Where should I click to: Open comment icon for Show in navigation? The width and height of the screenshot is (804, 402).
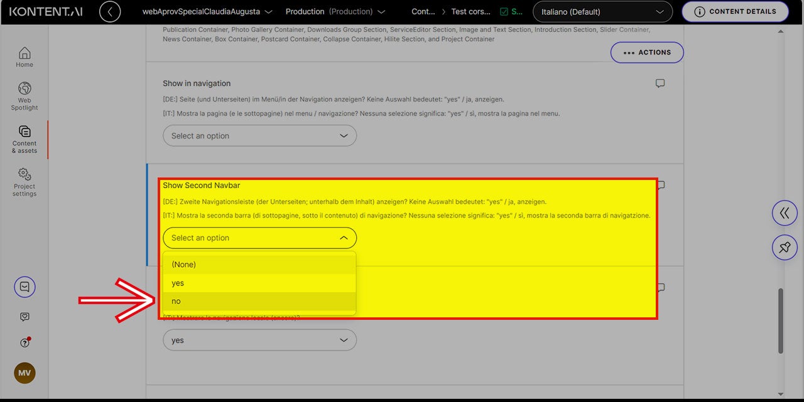[x=660, y=83]
